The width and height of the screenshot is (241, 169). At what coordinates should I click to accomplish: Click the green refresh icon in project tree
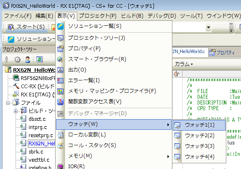pyautogui.click(x=39, y=59)
